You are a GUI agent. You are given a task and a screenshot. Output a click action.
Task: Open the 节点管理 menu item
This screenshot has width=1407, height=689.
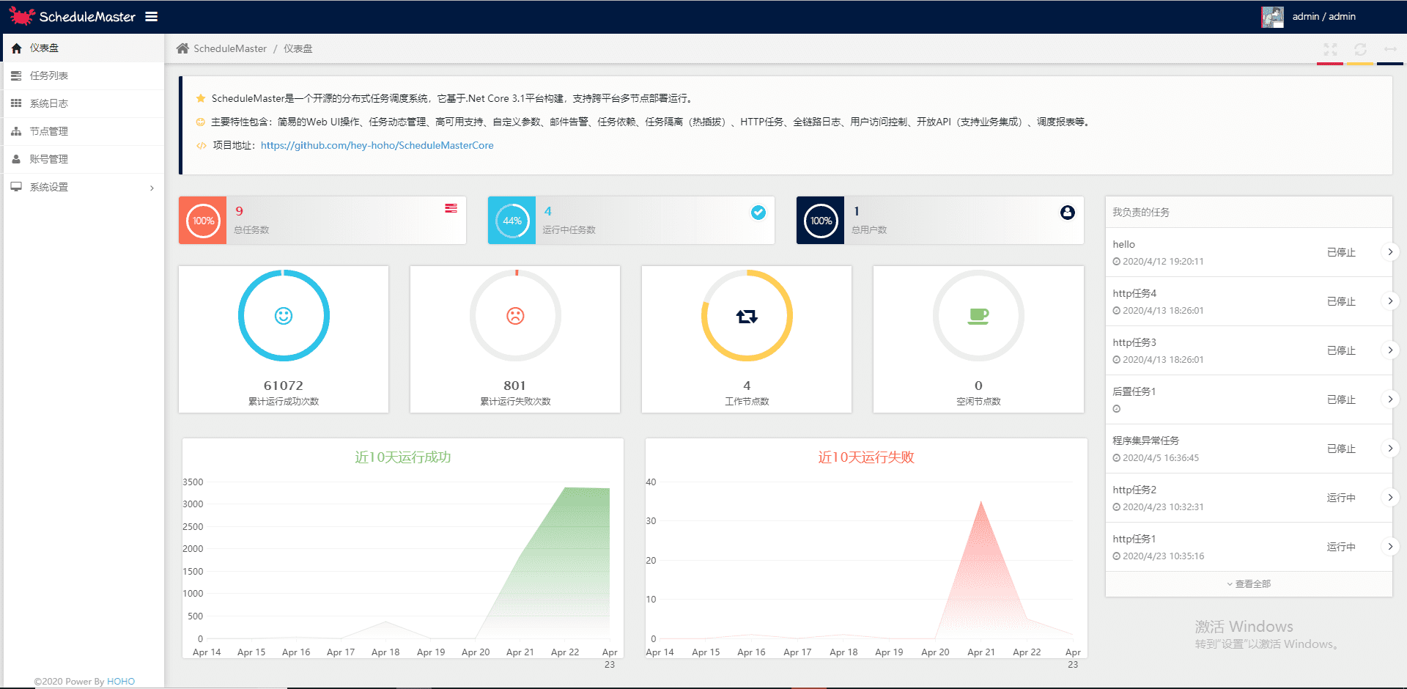pos(84,131)
